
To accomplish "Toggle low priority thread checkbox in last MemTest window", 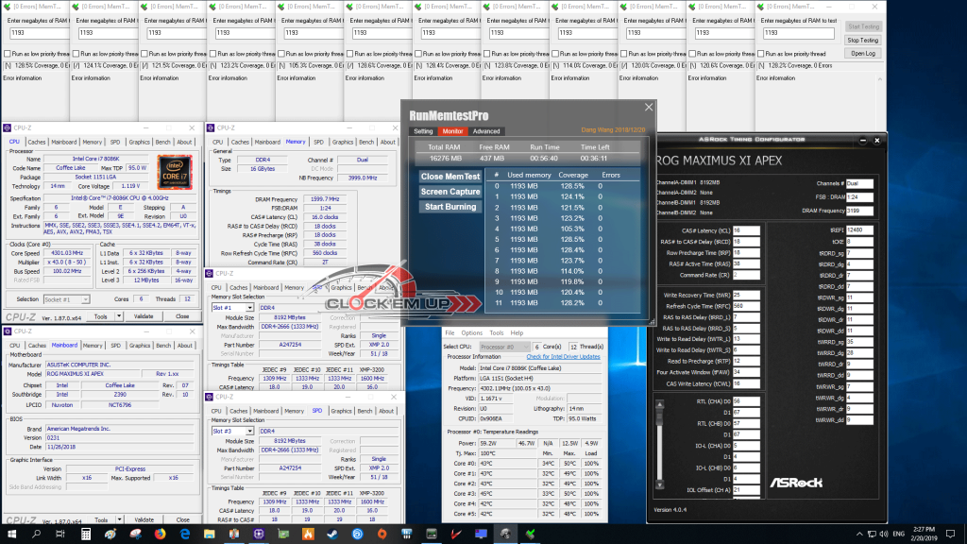I will [761, 54].
